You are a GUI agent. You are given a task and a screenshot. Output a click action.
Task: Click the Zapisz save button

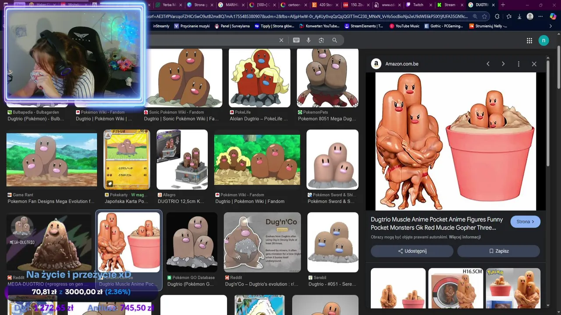[498, 251]
